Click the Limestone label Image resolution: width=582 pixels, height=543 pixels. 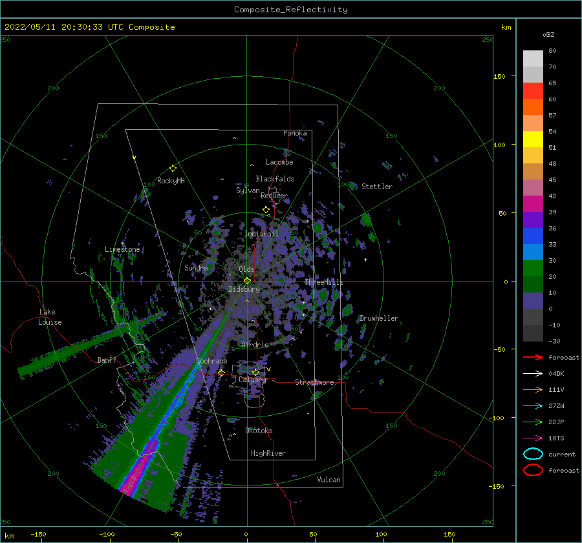coord(122,249)
